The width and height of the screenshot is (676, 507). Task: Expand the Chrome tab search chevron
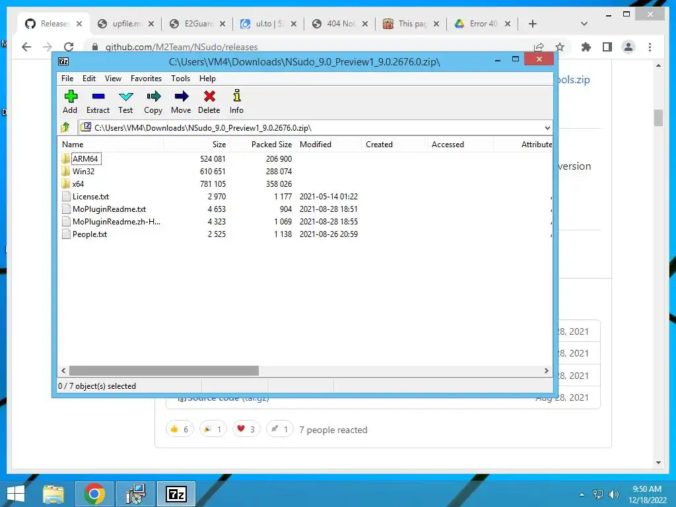[584, 24]
